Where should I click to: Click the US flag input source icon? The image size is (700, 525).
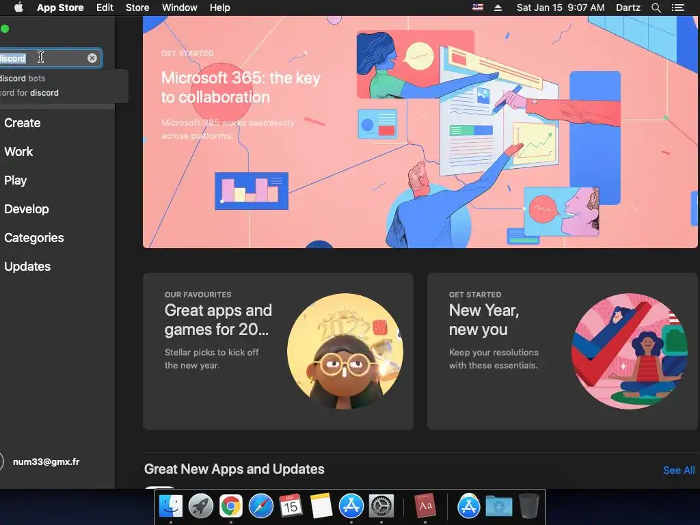(478, 8)
